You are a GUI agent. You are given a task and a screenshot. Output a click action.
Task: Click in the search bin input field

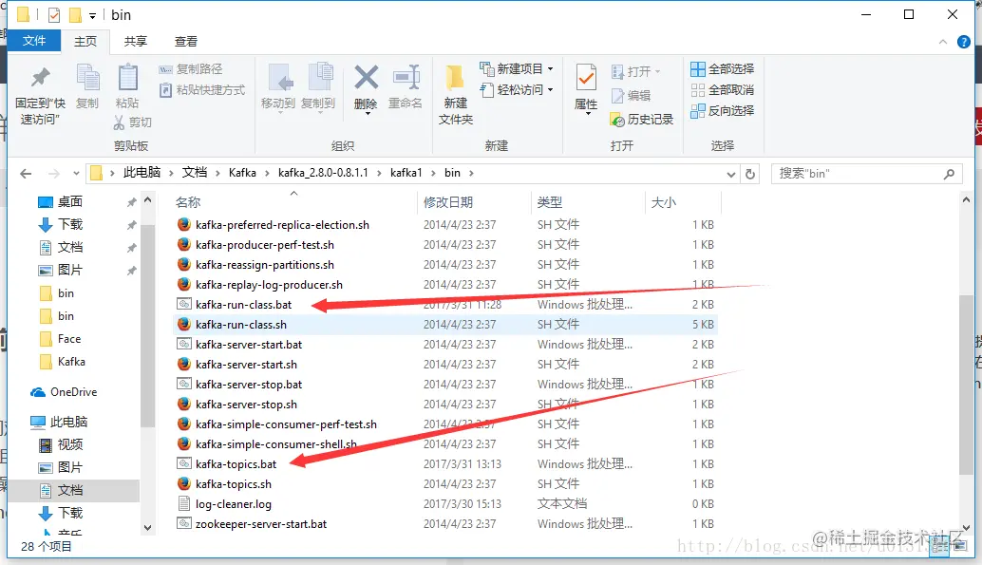click(858, 174)
